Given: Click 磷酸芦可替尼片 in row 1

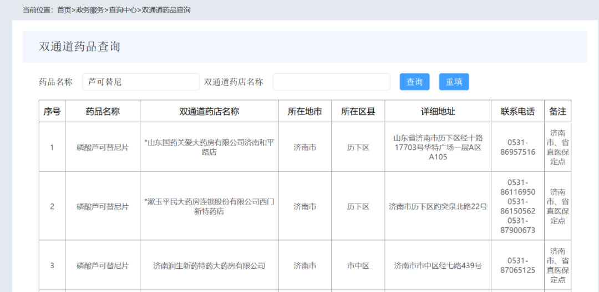Looking at the screenshot, I should 103,148.
